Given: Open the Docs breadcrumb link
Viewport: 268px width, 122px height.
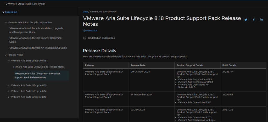Looking at the screenshot, I should 85,12.
